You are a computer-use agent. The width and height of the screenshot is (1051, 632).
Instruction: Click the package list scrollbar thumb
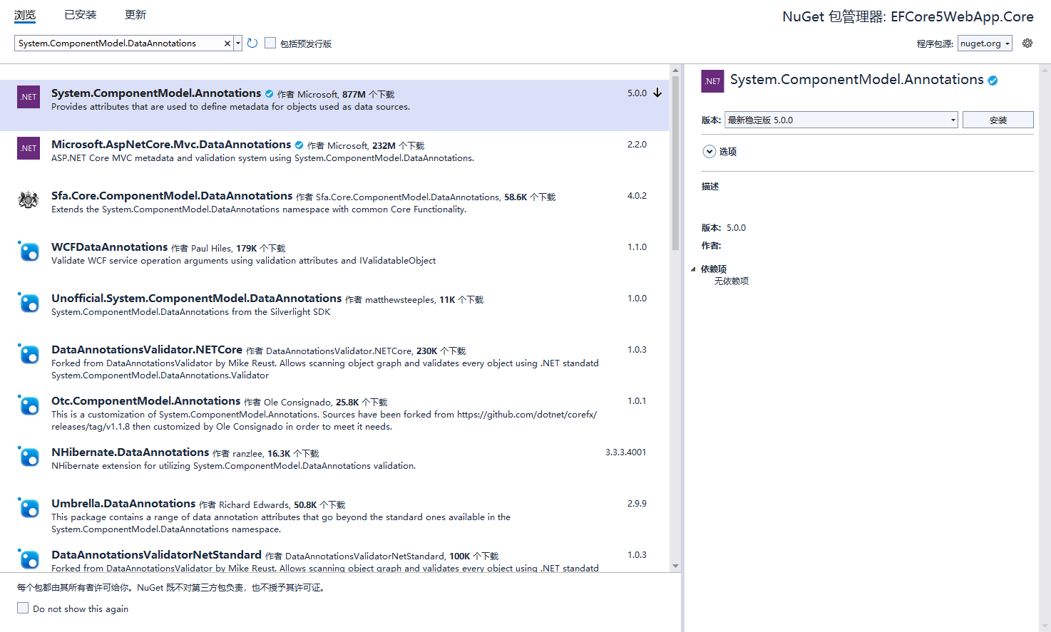tap(675, 163)
